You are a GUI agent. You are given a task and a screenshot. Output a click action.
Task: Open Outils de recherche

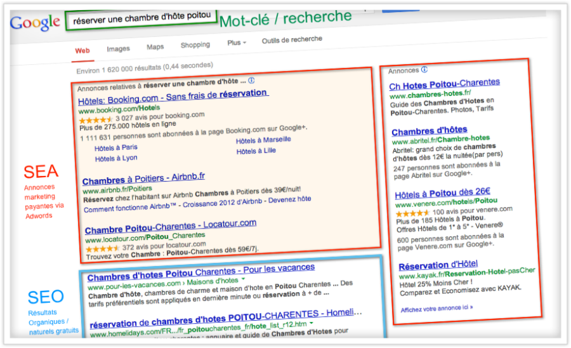coord(292,40)
